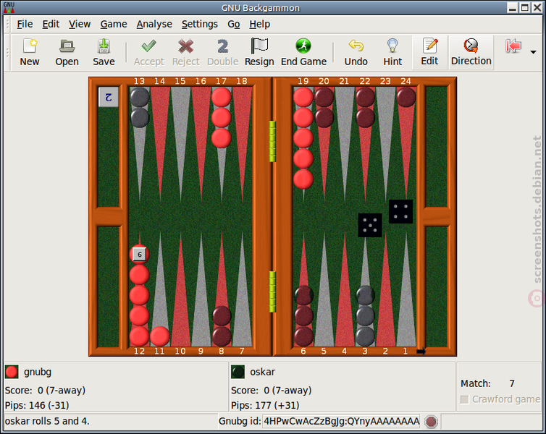Viewport: 546px width, 434px height.
Task: Click the Gnubg id input field
Action: pyautogui.click(x=341, y=421)
